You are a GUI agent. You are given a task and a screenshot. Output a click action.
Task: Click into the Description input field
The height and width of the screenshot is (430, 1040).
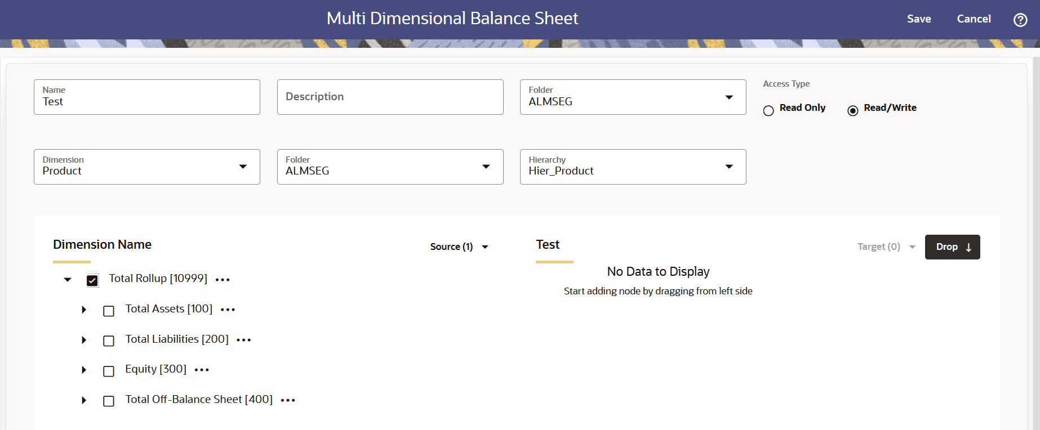point(390,97)
